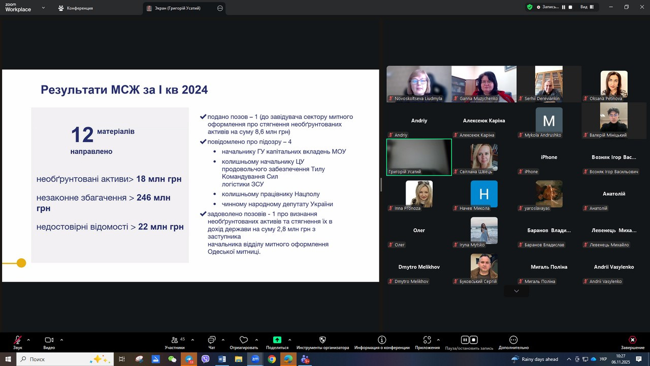Open the Zoom Workplace dropdown arrow

[43, 8]
